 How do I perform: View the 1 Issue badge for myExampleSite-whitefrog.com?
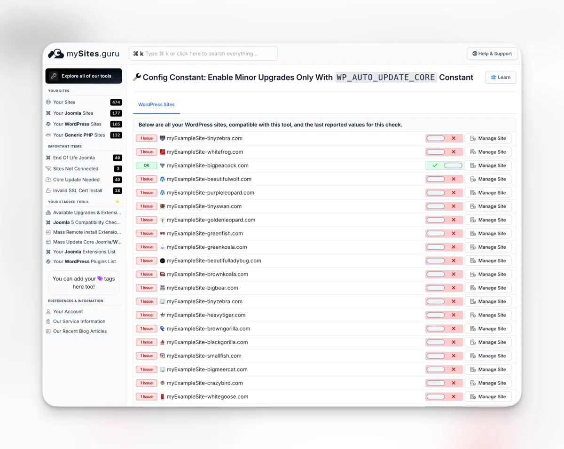(146, 151)
